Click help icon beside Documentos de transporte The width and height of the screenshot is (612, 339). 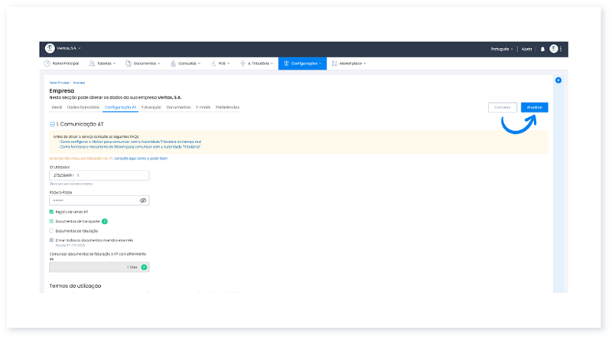[x=105, y=221]
